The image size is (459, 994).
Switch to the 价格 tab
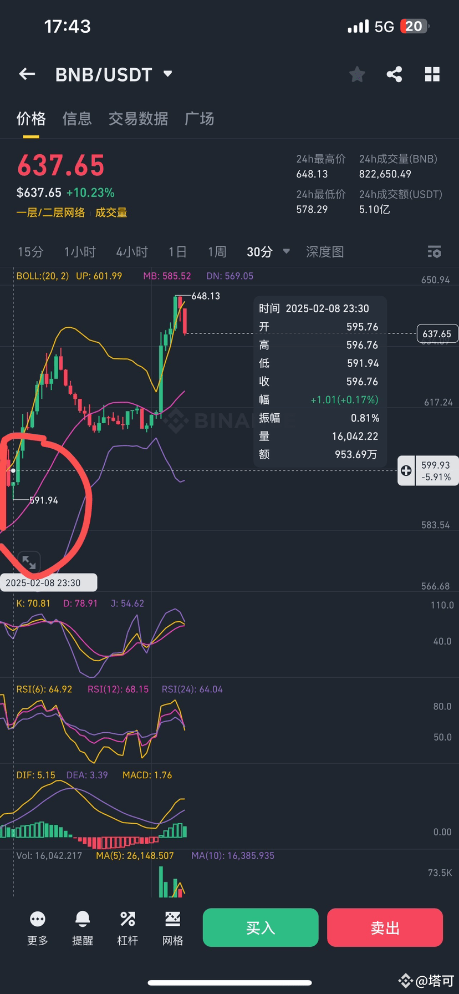click(x=31, y=119)
